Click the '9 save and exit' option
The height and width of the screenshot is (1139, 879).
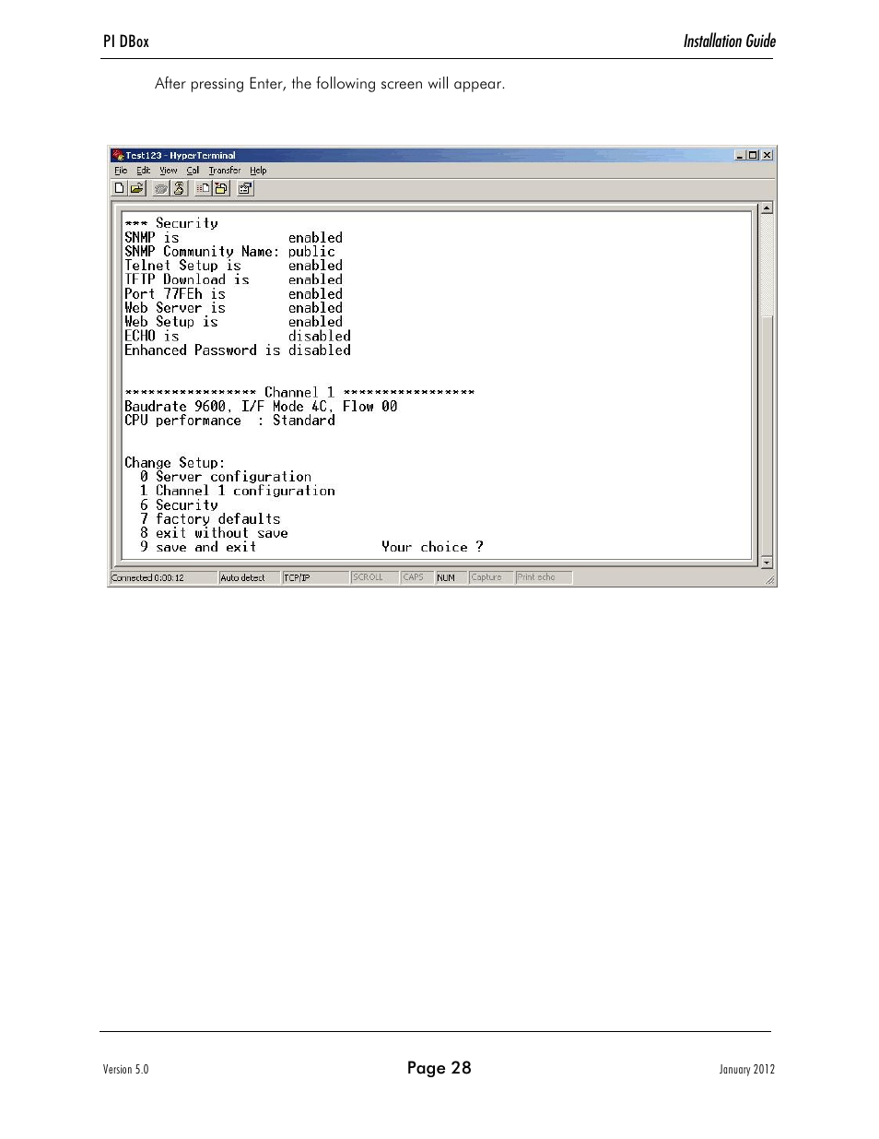(x=198, y=547)
